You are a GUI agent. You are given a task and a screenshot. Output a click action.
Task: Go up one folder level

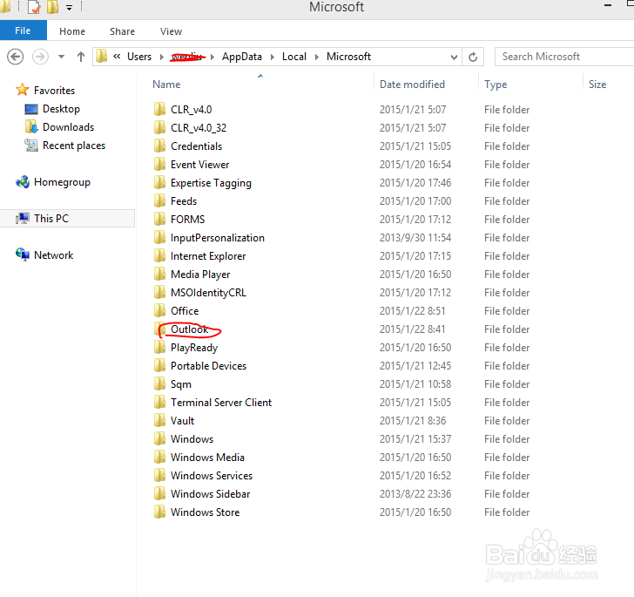[x=81, y=57]
